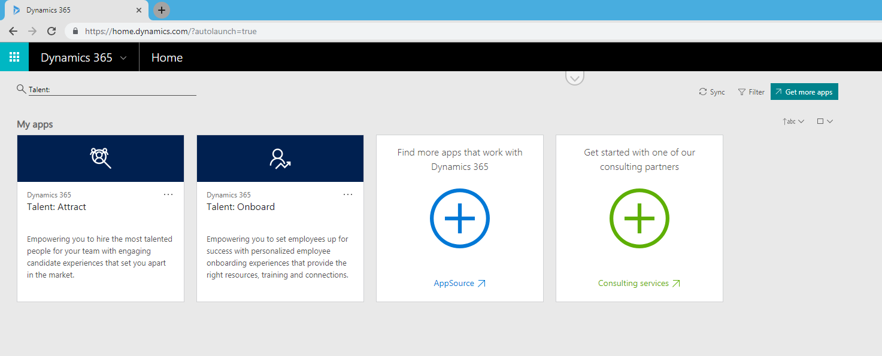Click the Sync button
This screenshot has width=882, height=356.
point(712,92)
